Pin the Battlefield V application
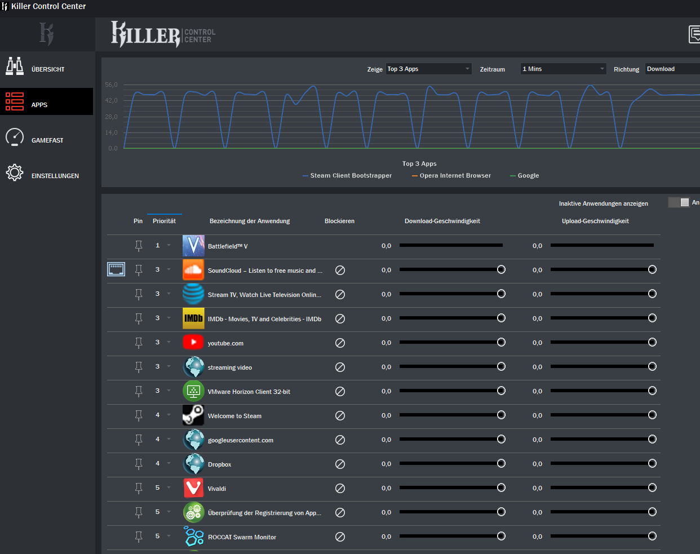Viewport: 700px width, 554px height. pyautogui.click(x=139, y=246)
